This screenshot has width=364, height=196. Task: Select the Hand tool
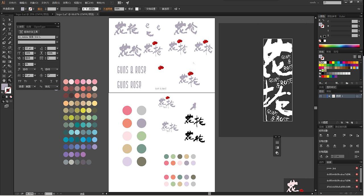point(4,80)
